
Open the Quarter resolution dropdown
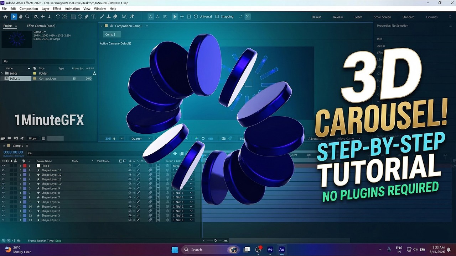tap(141, 138)
